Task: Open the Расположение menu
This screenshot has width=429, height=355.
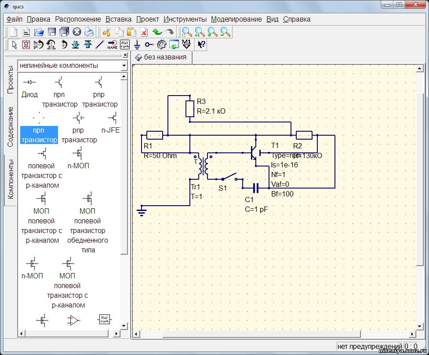Action: click(78, 19)
